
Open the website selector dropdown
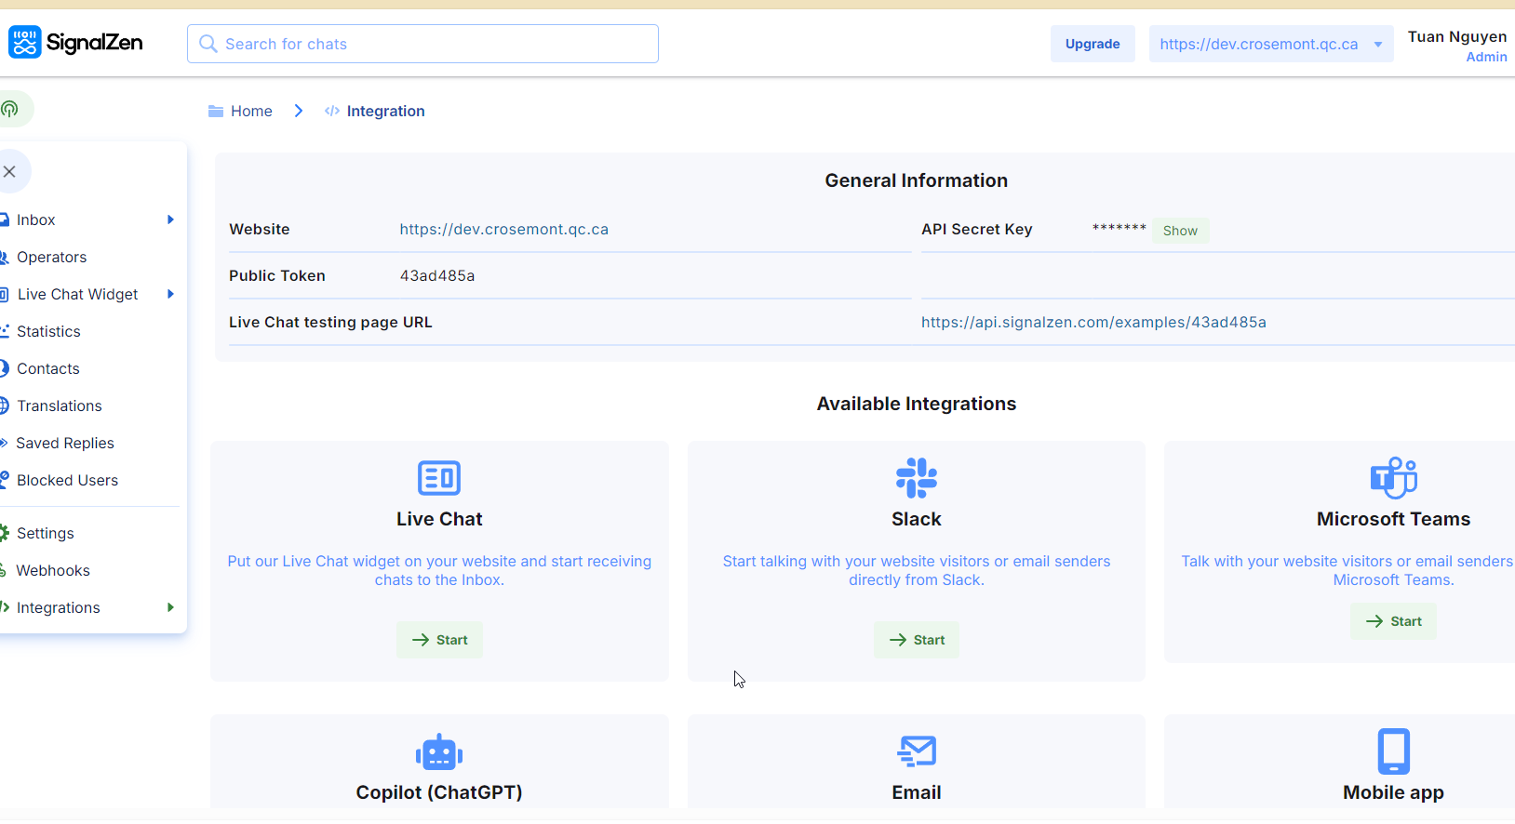click(1270, 44)
